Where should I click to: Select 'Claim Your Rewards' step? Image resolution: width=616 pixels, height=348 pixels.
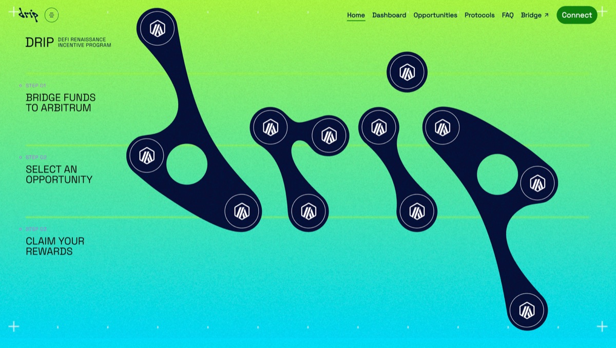pyautogui.click(x=55, y=246)
